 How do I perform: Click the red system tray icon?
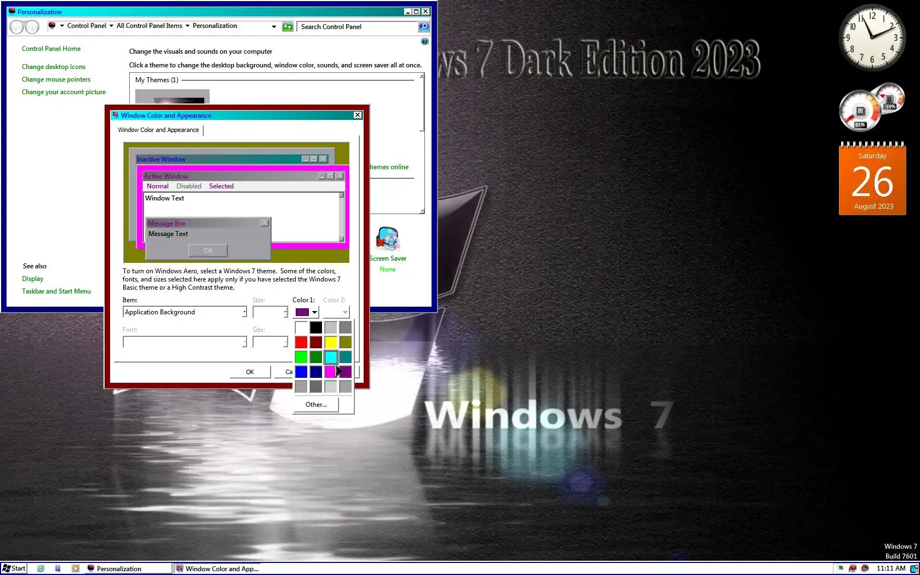pyautogui.click(x=853, y=568)
